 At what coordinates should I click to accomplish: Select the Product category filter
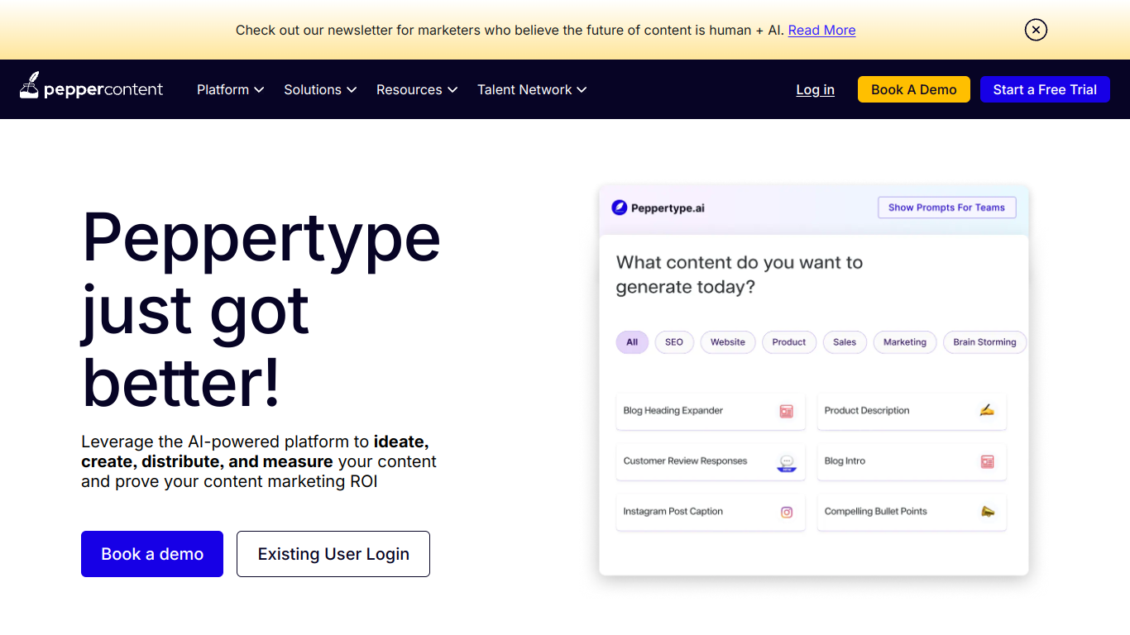tap(789, 342)
